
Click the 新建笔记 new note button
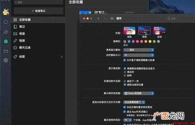(x=39, y=11)
